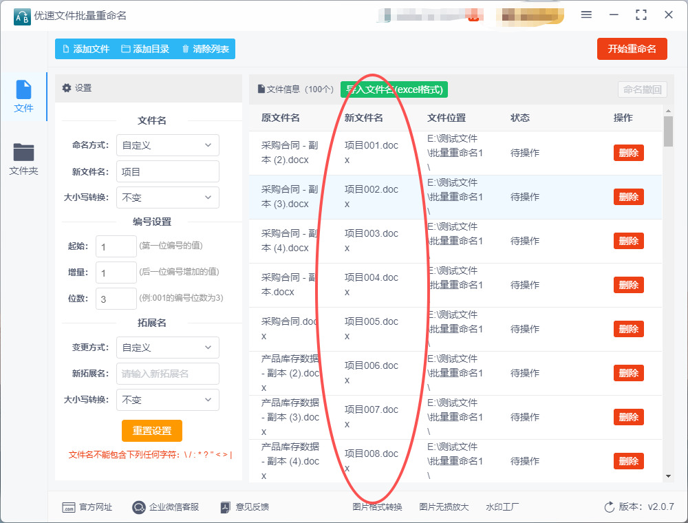Image resolution: width=688 pixels, height=523 pixels.
Task: Contact 企业微信客服 support icon
Action: 139,507
